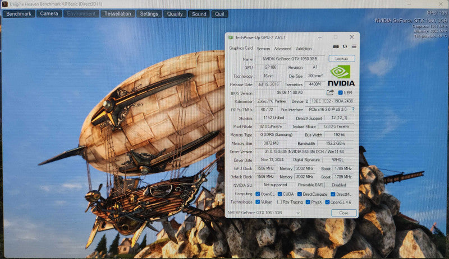Click the WHQL digital signature value
The height and width of the screenshot is (259, 449).
[x=338, y=160]
